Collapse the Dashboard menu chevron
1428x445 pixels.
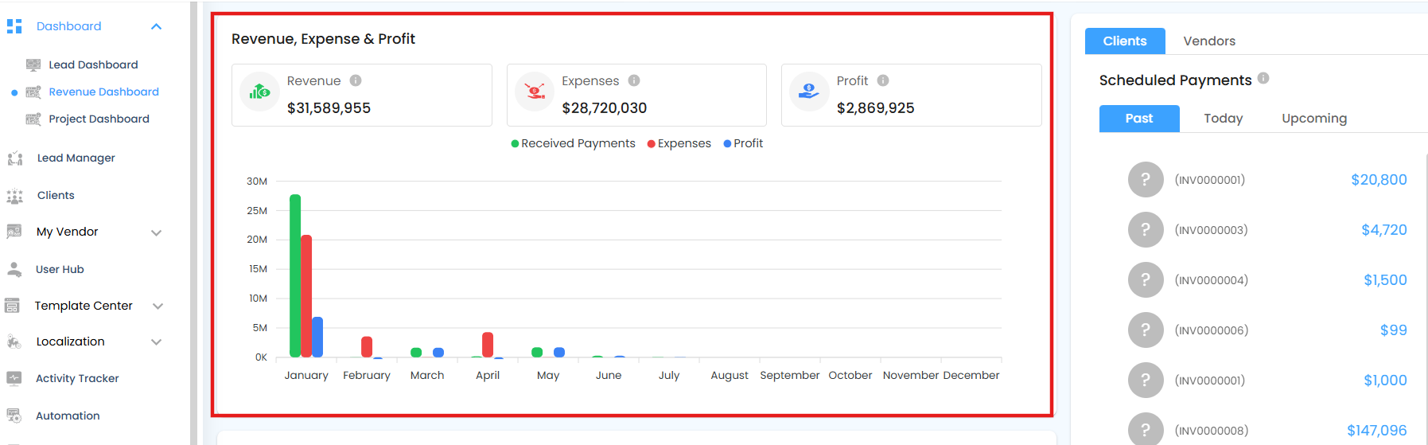click(156, 26)
